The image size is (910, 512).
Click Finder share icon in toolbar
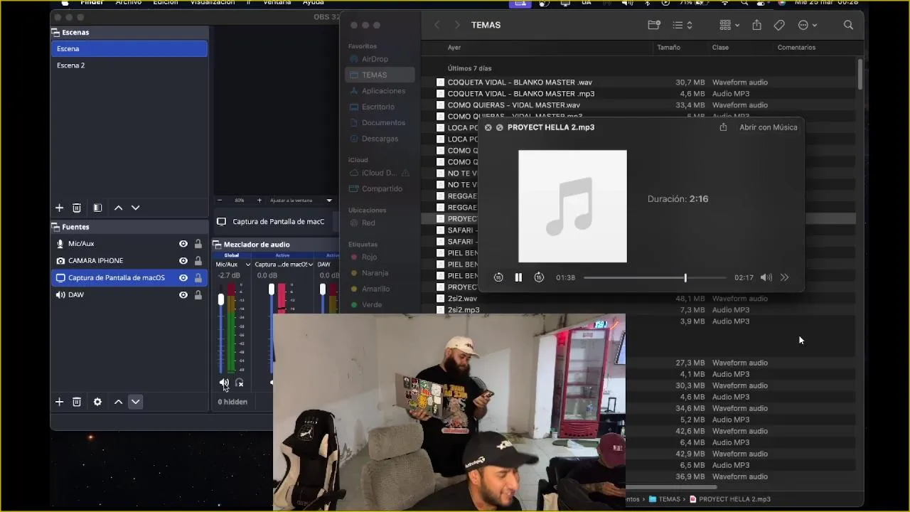coord(756,25)
